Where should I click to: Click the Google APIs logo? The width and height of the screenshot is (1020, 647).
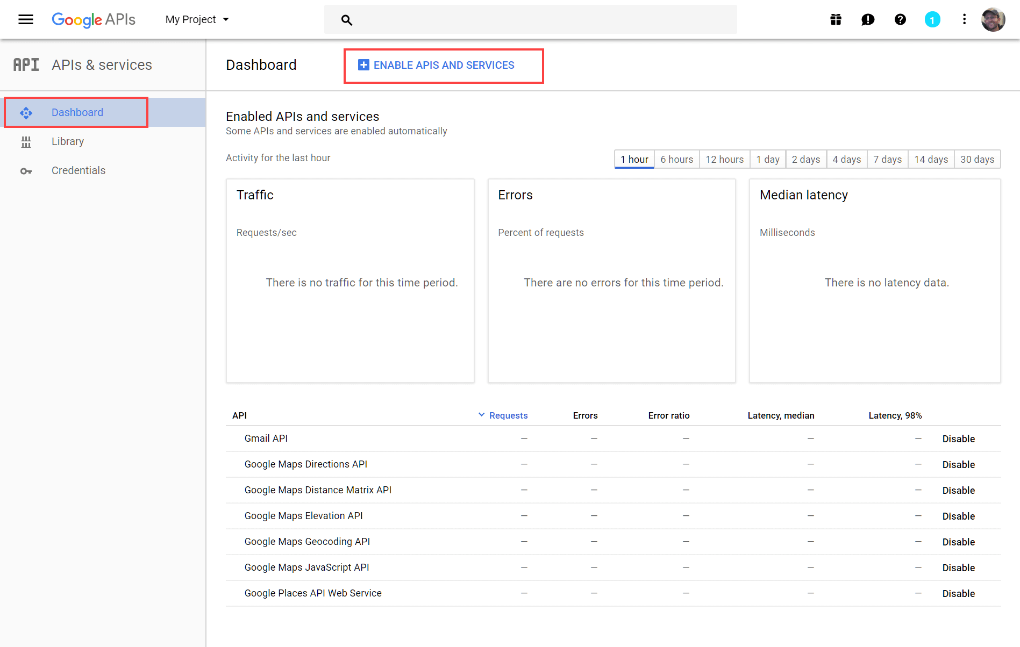(x=94, y=20)
